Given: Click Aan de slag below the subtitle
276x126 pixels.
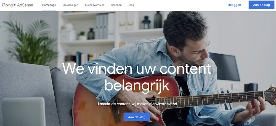Looking at the screenshot, I should pyautogui.click(x=137, y=117).
